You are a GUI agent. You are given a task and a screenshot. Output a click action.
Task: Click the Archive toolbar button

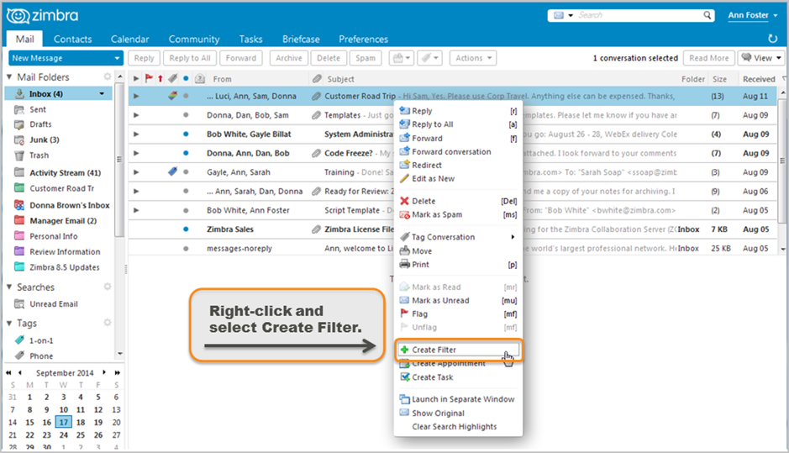tap(289, 58)
